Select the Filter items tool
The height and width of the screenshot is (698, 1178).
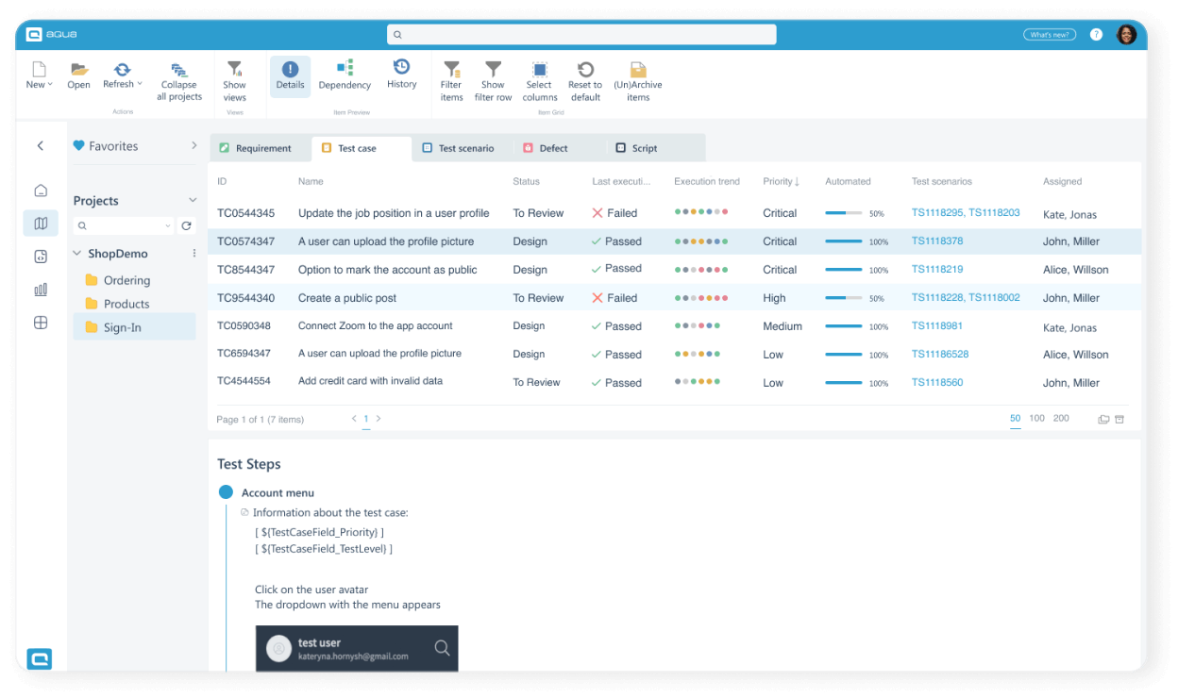click(x=451, y=79)
